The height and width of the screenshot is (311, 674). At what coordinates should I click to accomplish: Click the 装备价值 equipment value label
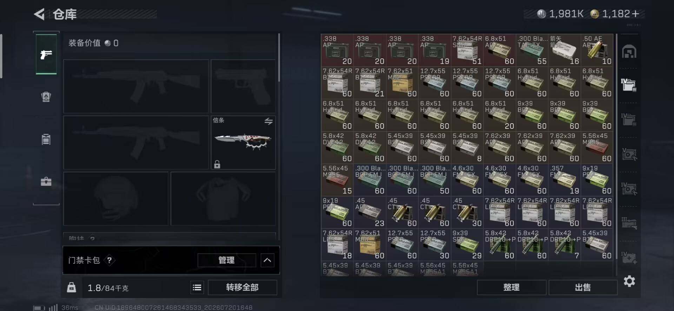point(84,43)
